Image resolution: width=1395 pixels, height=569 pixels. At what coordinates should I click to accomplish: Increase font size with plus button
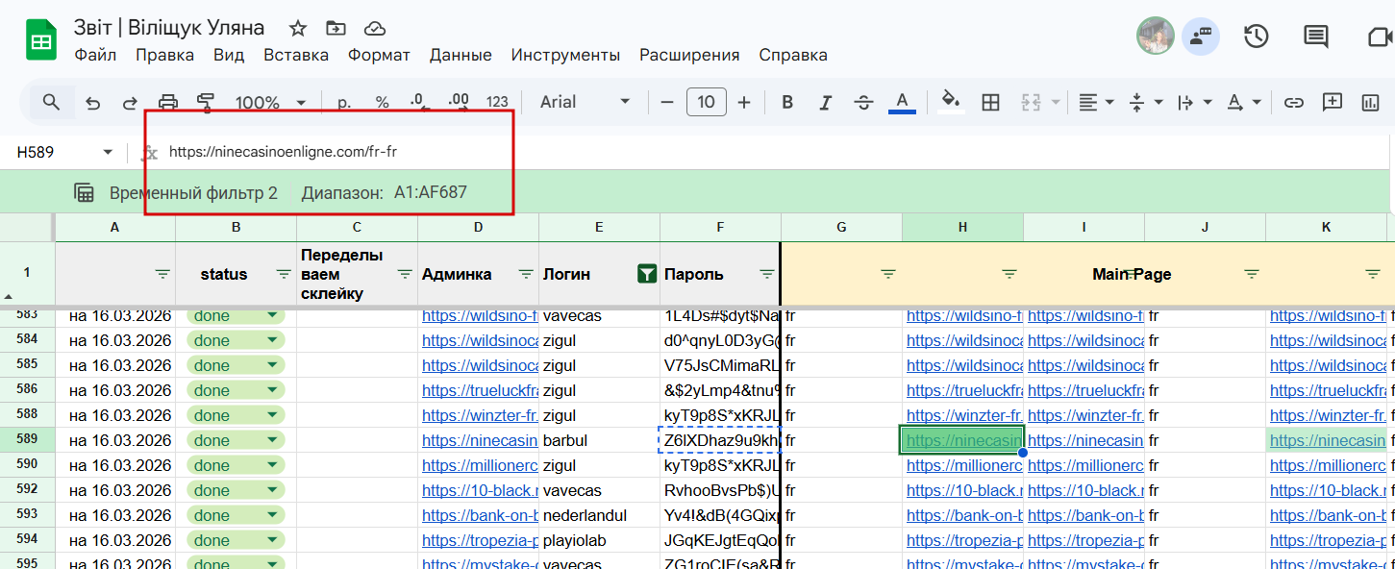[744, 102]
